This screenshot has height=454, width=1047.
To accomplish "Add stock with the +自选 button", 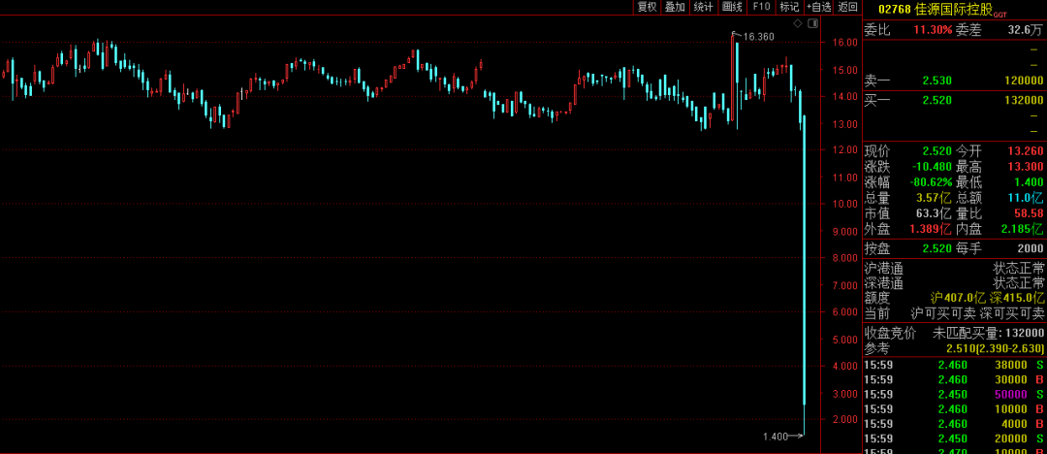I will [818, 8].
